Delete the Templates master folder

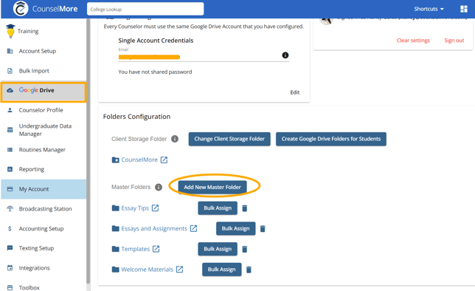(x=245, y=249)
